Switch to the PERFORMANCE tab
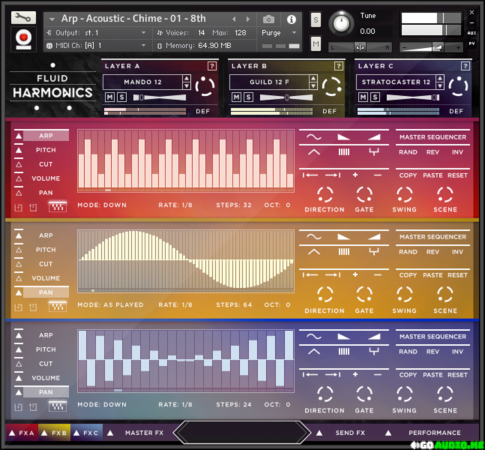The width and height of the screenshot is (485, 450). pyautogui.click(x=434, y=433)
